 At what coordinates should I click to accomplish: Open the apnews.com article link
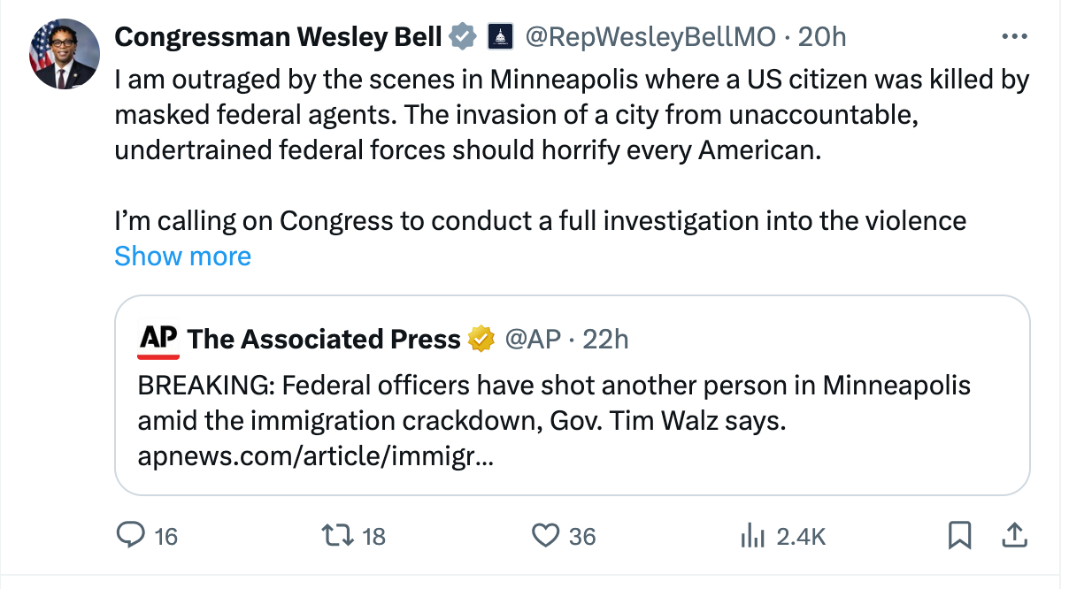point(316,457)
